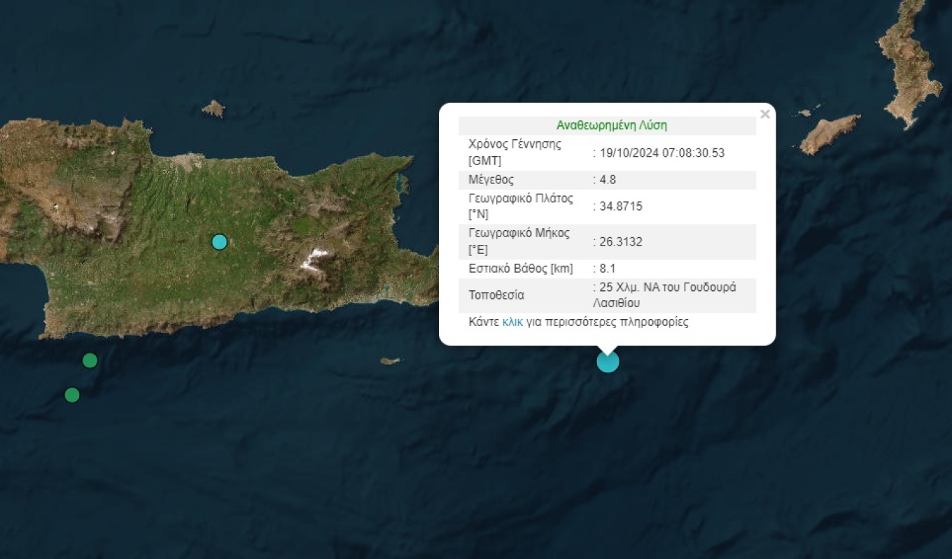Select the lower green marker southwest of Crete
Viewport: 952px width, 559px height.
(x=72, y=395)
